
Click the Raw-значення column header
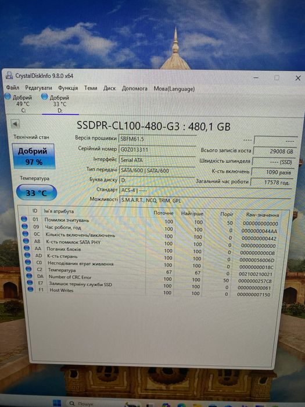(263, 215)
